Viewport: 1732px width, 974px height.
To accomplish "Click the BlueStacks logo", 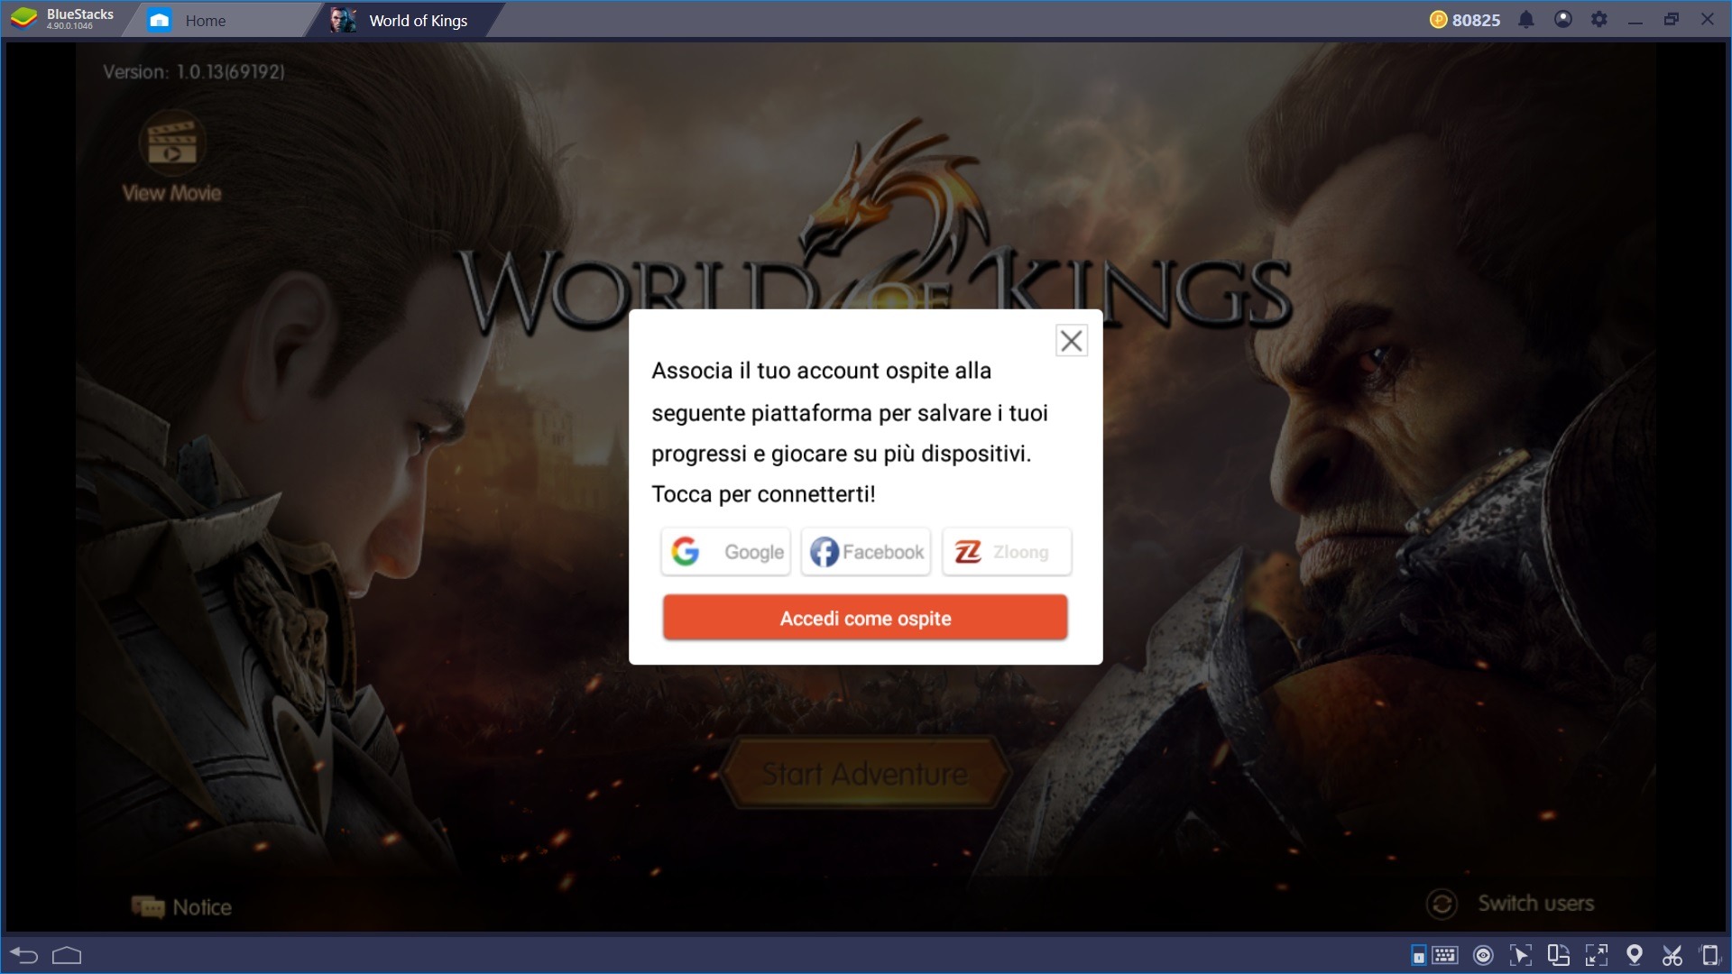I will (x=23, y=19).
